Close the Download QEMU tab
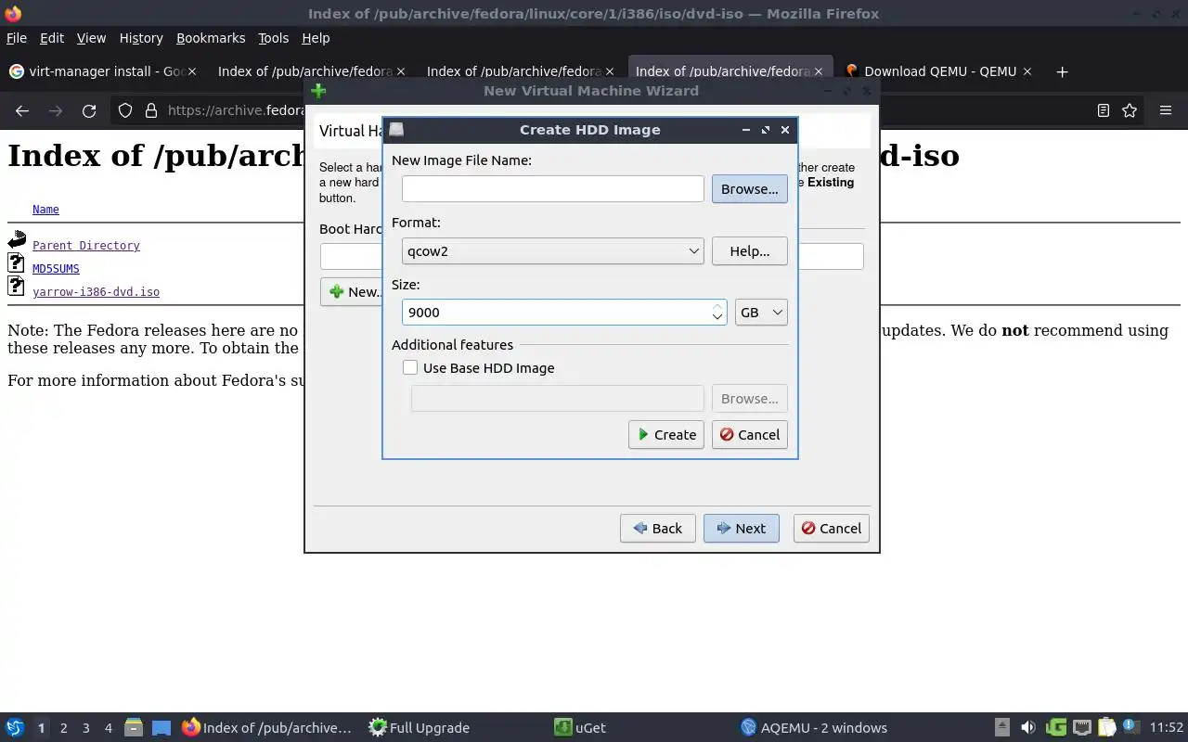 (x=1027, y=71)
